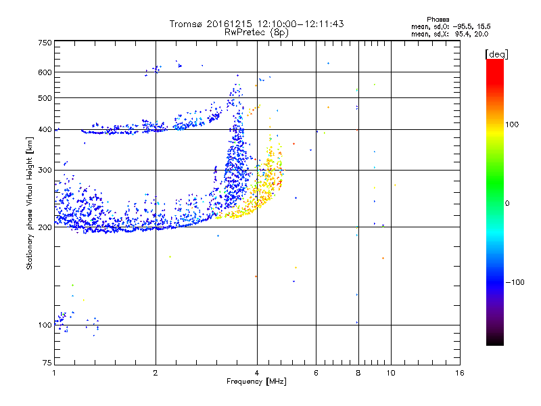
Task: Click the '4' frequency axis tick label
Action: [257, 373]
